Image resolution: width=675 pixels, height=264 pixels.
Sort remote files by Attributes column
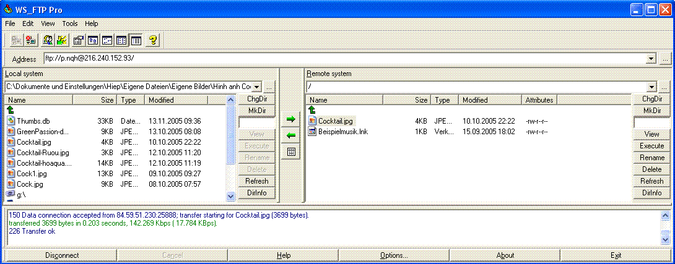(539, 100)
